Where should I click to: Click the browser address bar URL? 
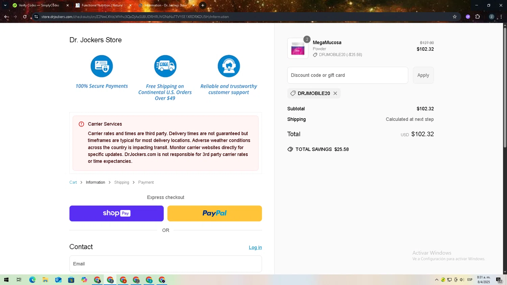pos(135,17)
